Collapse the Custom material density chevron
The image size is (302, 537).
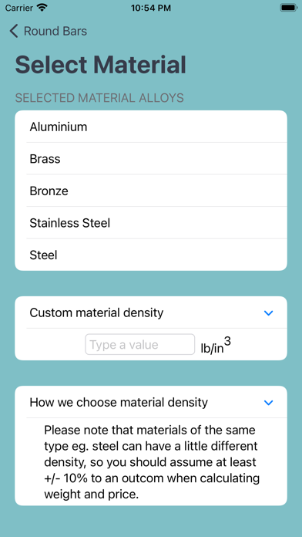pos(269,312)
